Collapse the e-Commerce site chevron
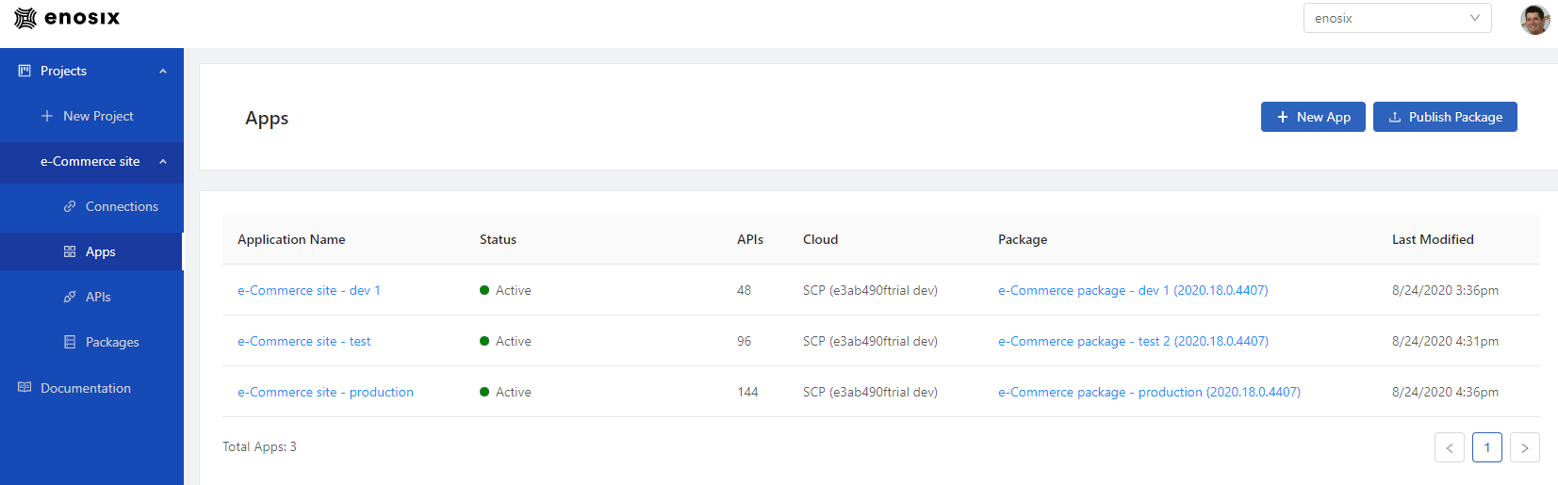The width and height of the screenshot is (1558, 485). (x=163, y=162)
